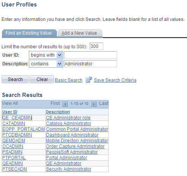Image resolution: width=187 pixels, height=176 pixels.
Task: Open user QEMDADM
Action: (x=14, y=141)
